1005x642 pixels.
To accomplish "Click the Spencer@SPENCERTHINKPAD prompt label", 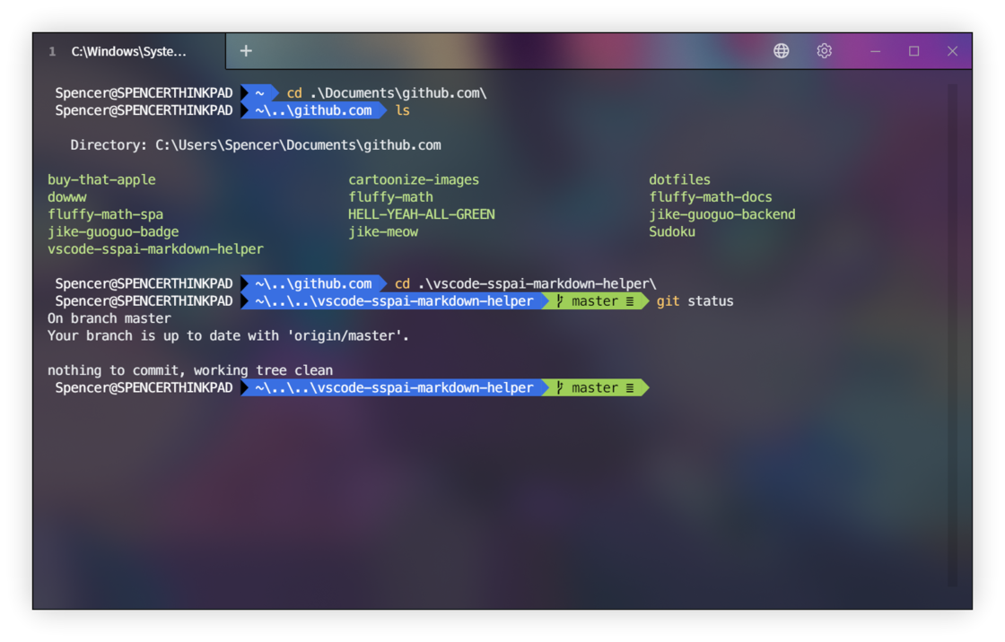I will click(x=144, y=92).
